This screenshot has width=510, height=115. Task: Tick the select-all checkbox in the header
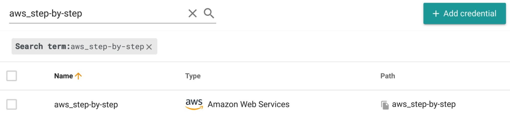[11, 76]
